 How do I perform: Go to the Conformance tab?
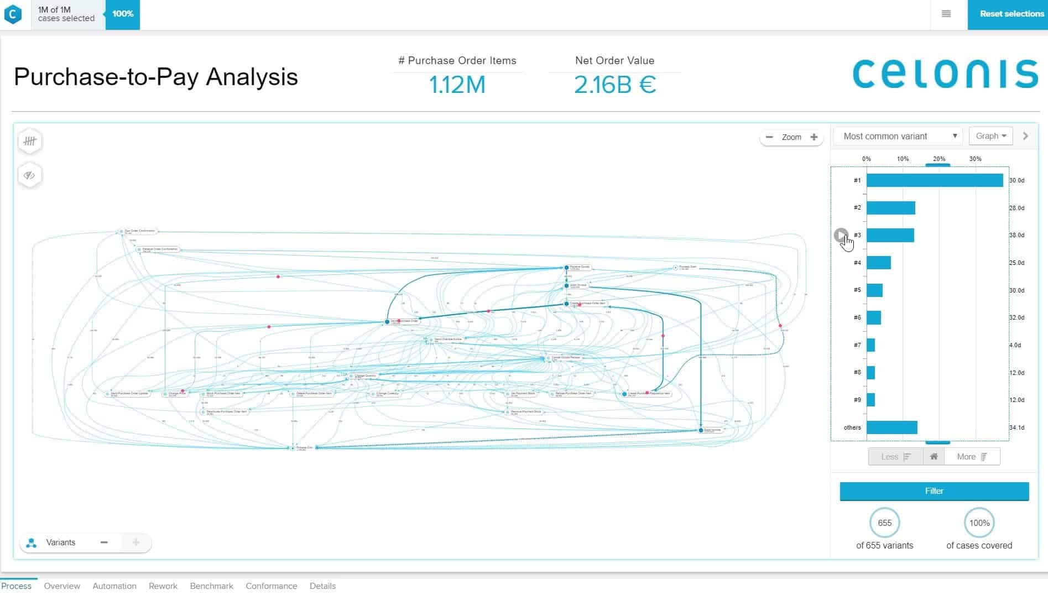[271, 586]
